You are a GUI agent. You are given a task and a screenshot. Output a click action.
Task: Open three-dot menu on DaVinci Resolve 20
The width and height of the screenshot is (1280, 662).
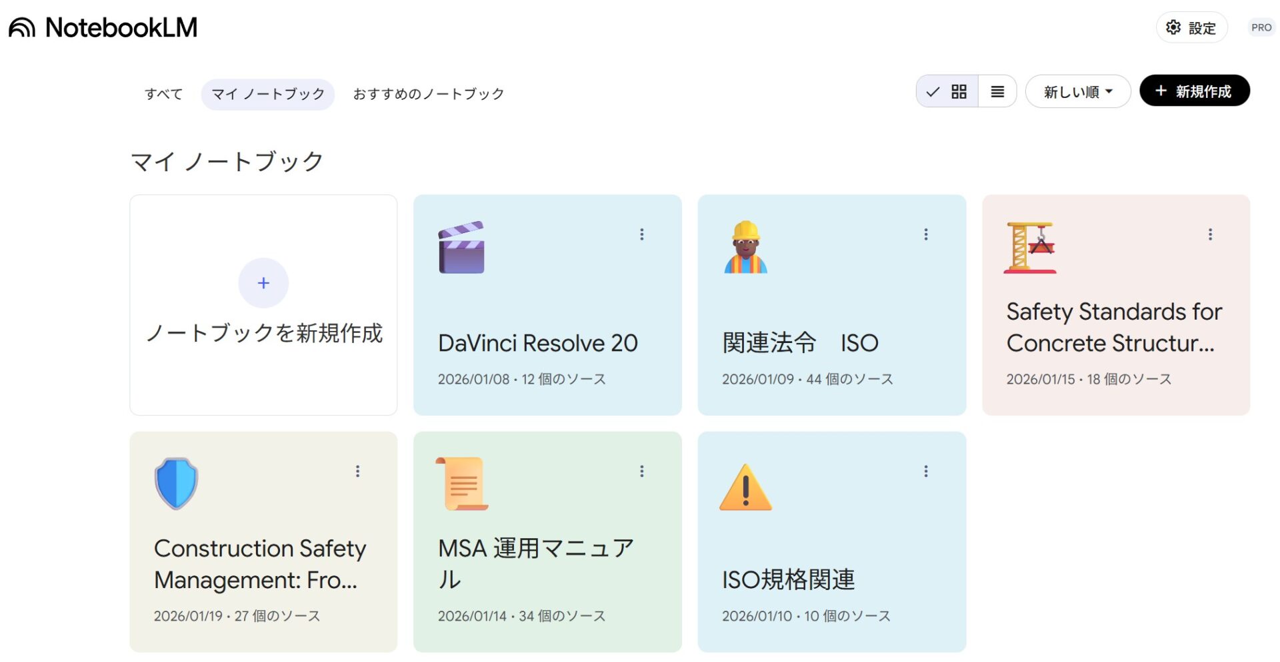[x=641, y=234]
